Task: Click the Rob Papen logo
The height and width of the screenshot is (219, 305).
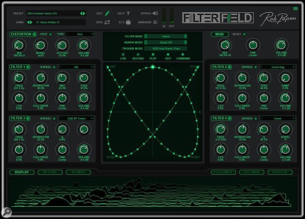Action: point(277,18)
